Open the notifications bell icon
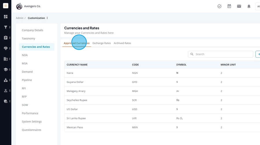 pyautogui.click(x=249, y=6)
